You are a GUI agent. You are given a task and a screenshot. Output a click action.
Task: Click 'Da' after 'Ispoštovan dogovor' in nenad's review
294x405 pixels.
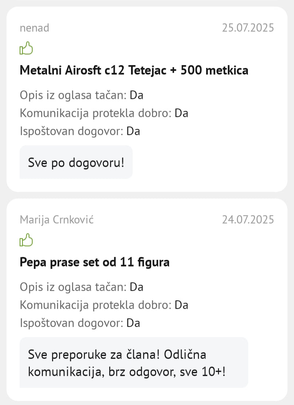(134, 131)
